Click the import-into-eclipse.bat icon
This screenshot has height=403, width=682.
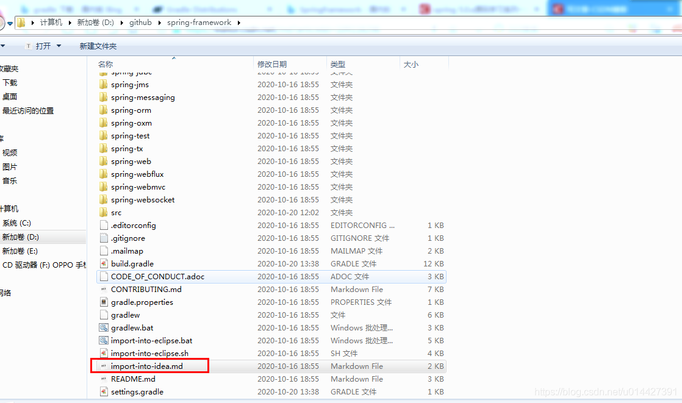(x=104, y=340)
